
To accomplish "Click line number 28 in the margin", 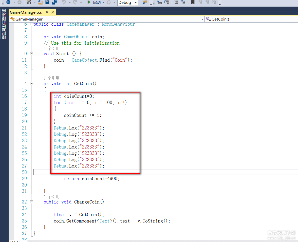I will tap(24, 172).
